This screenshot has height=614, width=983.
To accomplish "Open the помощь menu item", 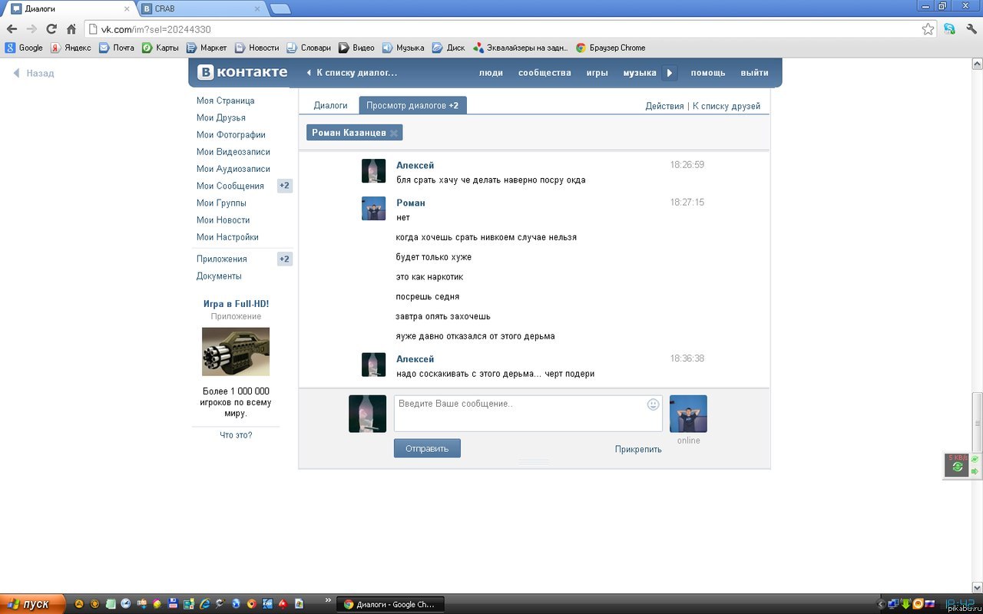I will 708,73.
